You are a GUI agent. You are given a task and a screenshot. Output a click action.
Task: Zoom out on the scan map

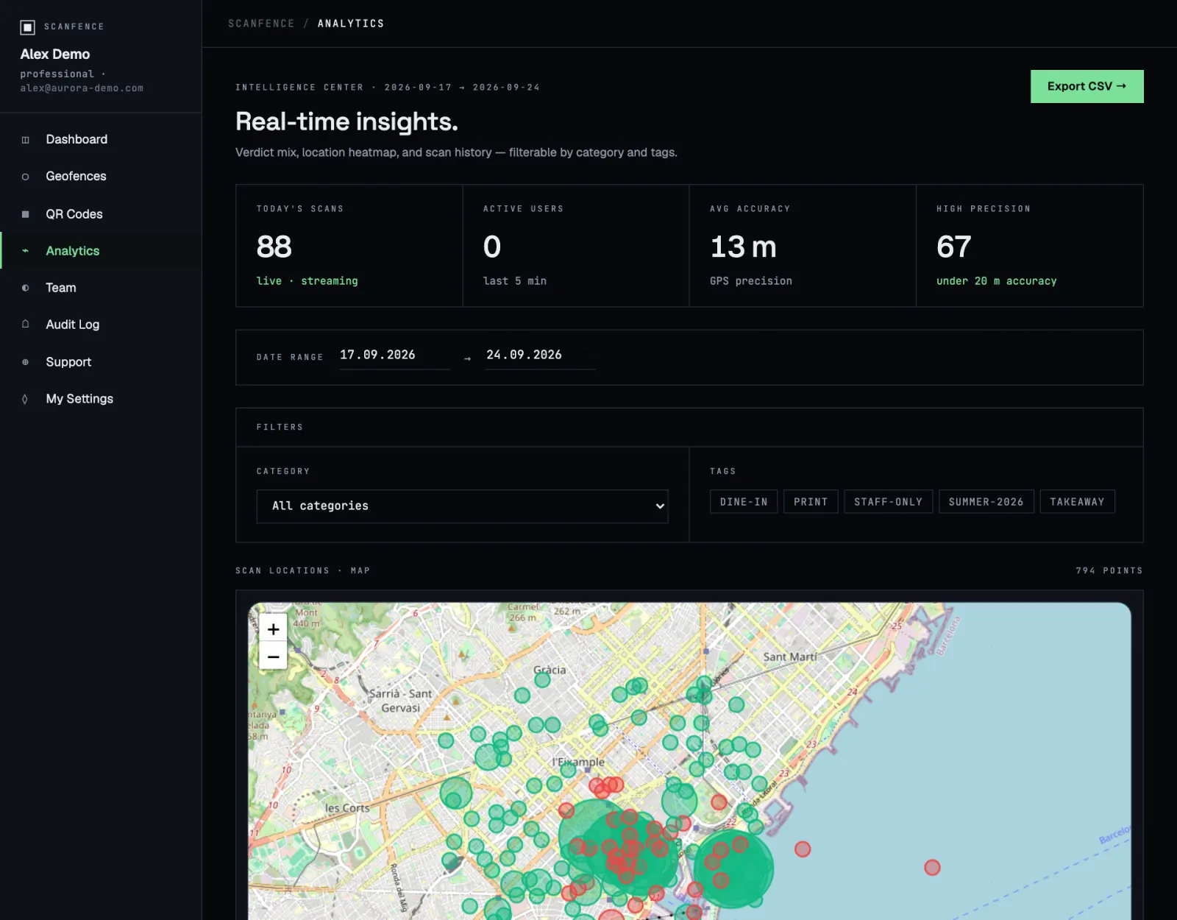(x=273, y=657)
